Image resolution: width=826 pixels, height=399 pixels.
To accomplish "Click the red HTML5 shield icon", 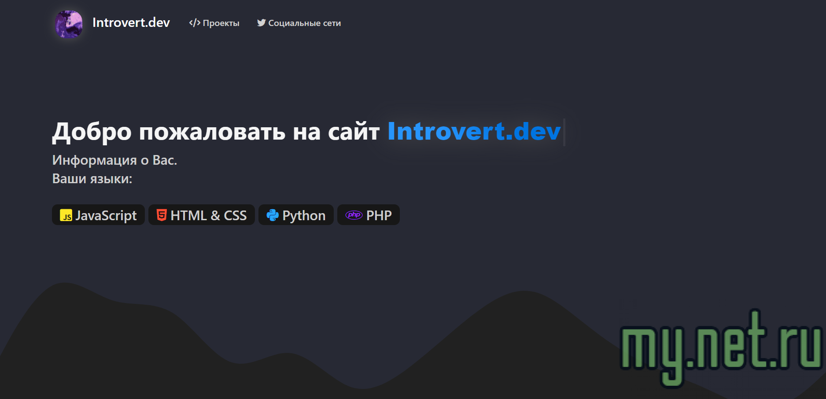I will [x=162, y=215].
